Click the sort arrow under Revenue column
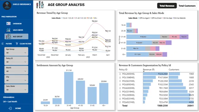The width and height of the screenshot is (199, 112). (x=144, y=71)
